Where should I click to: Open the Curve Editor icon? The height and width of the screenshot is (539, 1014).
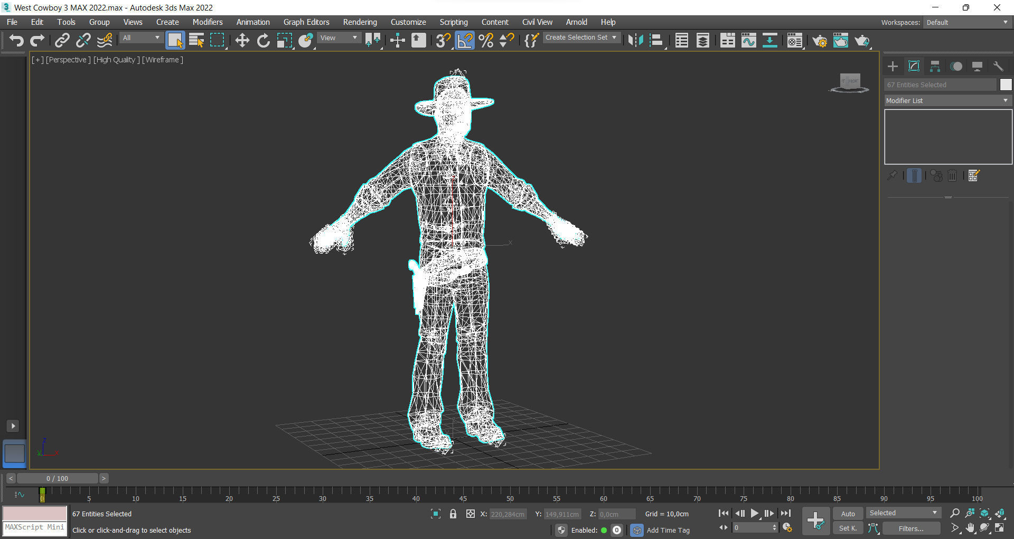pos(749,40)
